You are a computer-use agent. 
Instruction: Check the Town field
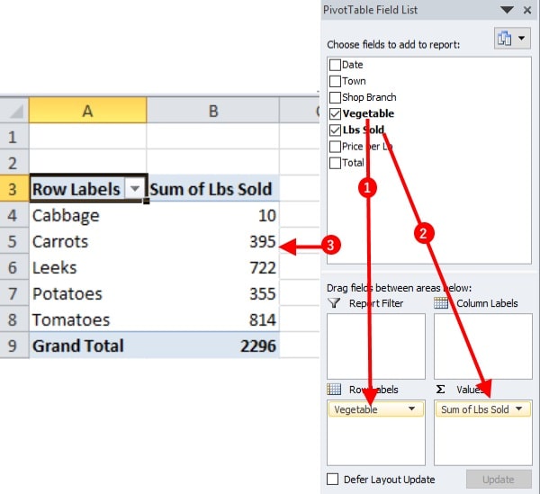pyautogui.click(x=336, y=81)
